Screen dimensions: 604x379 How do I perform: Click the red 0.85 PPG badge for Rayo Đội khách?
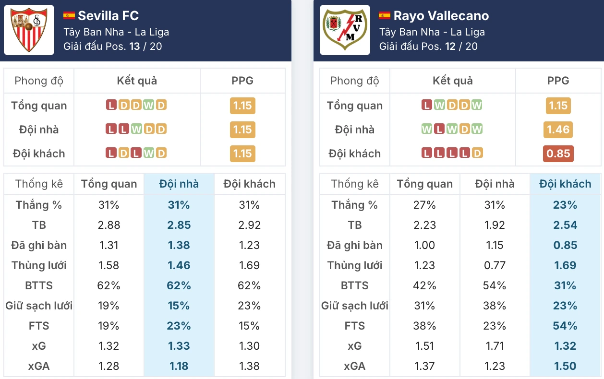point(558,154)
